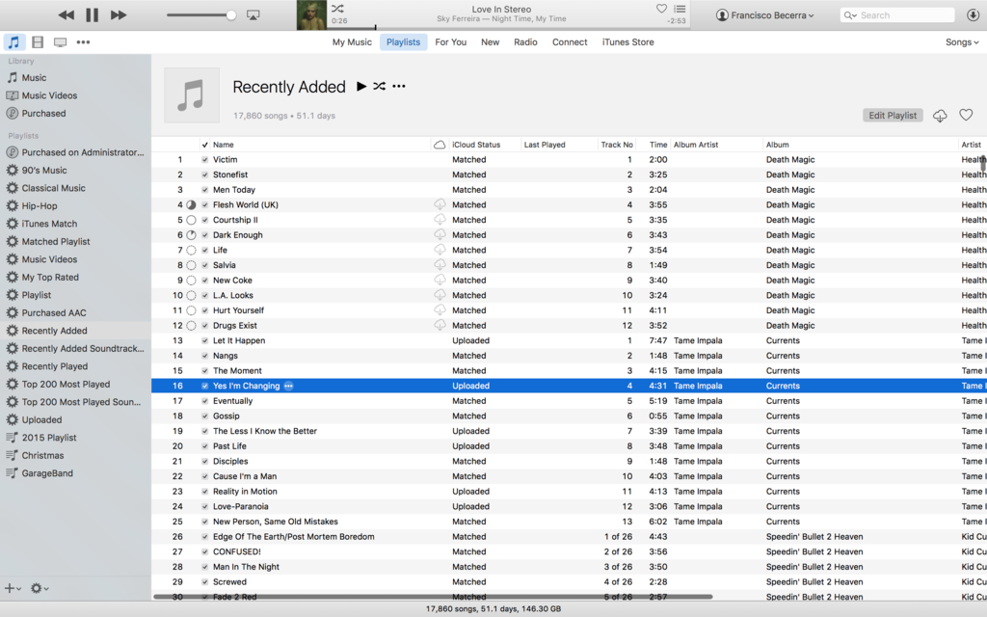Download Salvia from iCloud
Screen dimensions: 987x617
[440, 265]
